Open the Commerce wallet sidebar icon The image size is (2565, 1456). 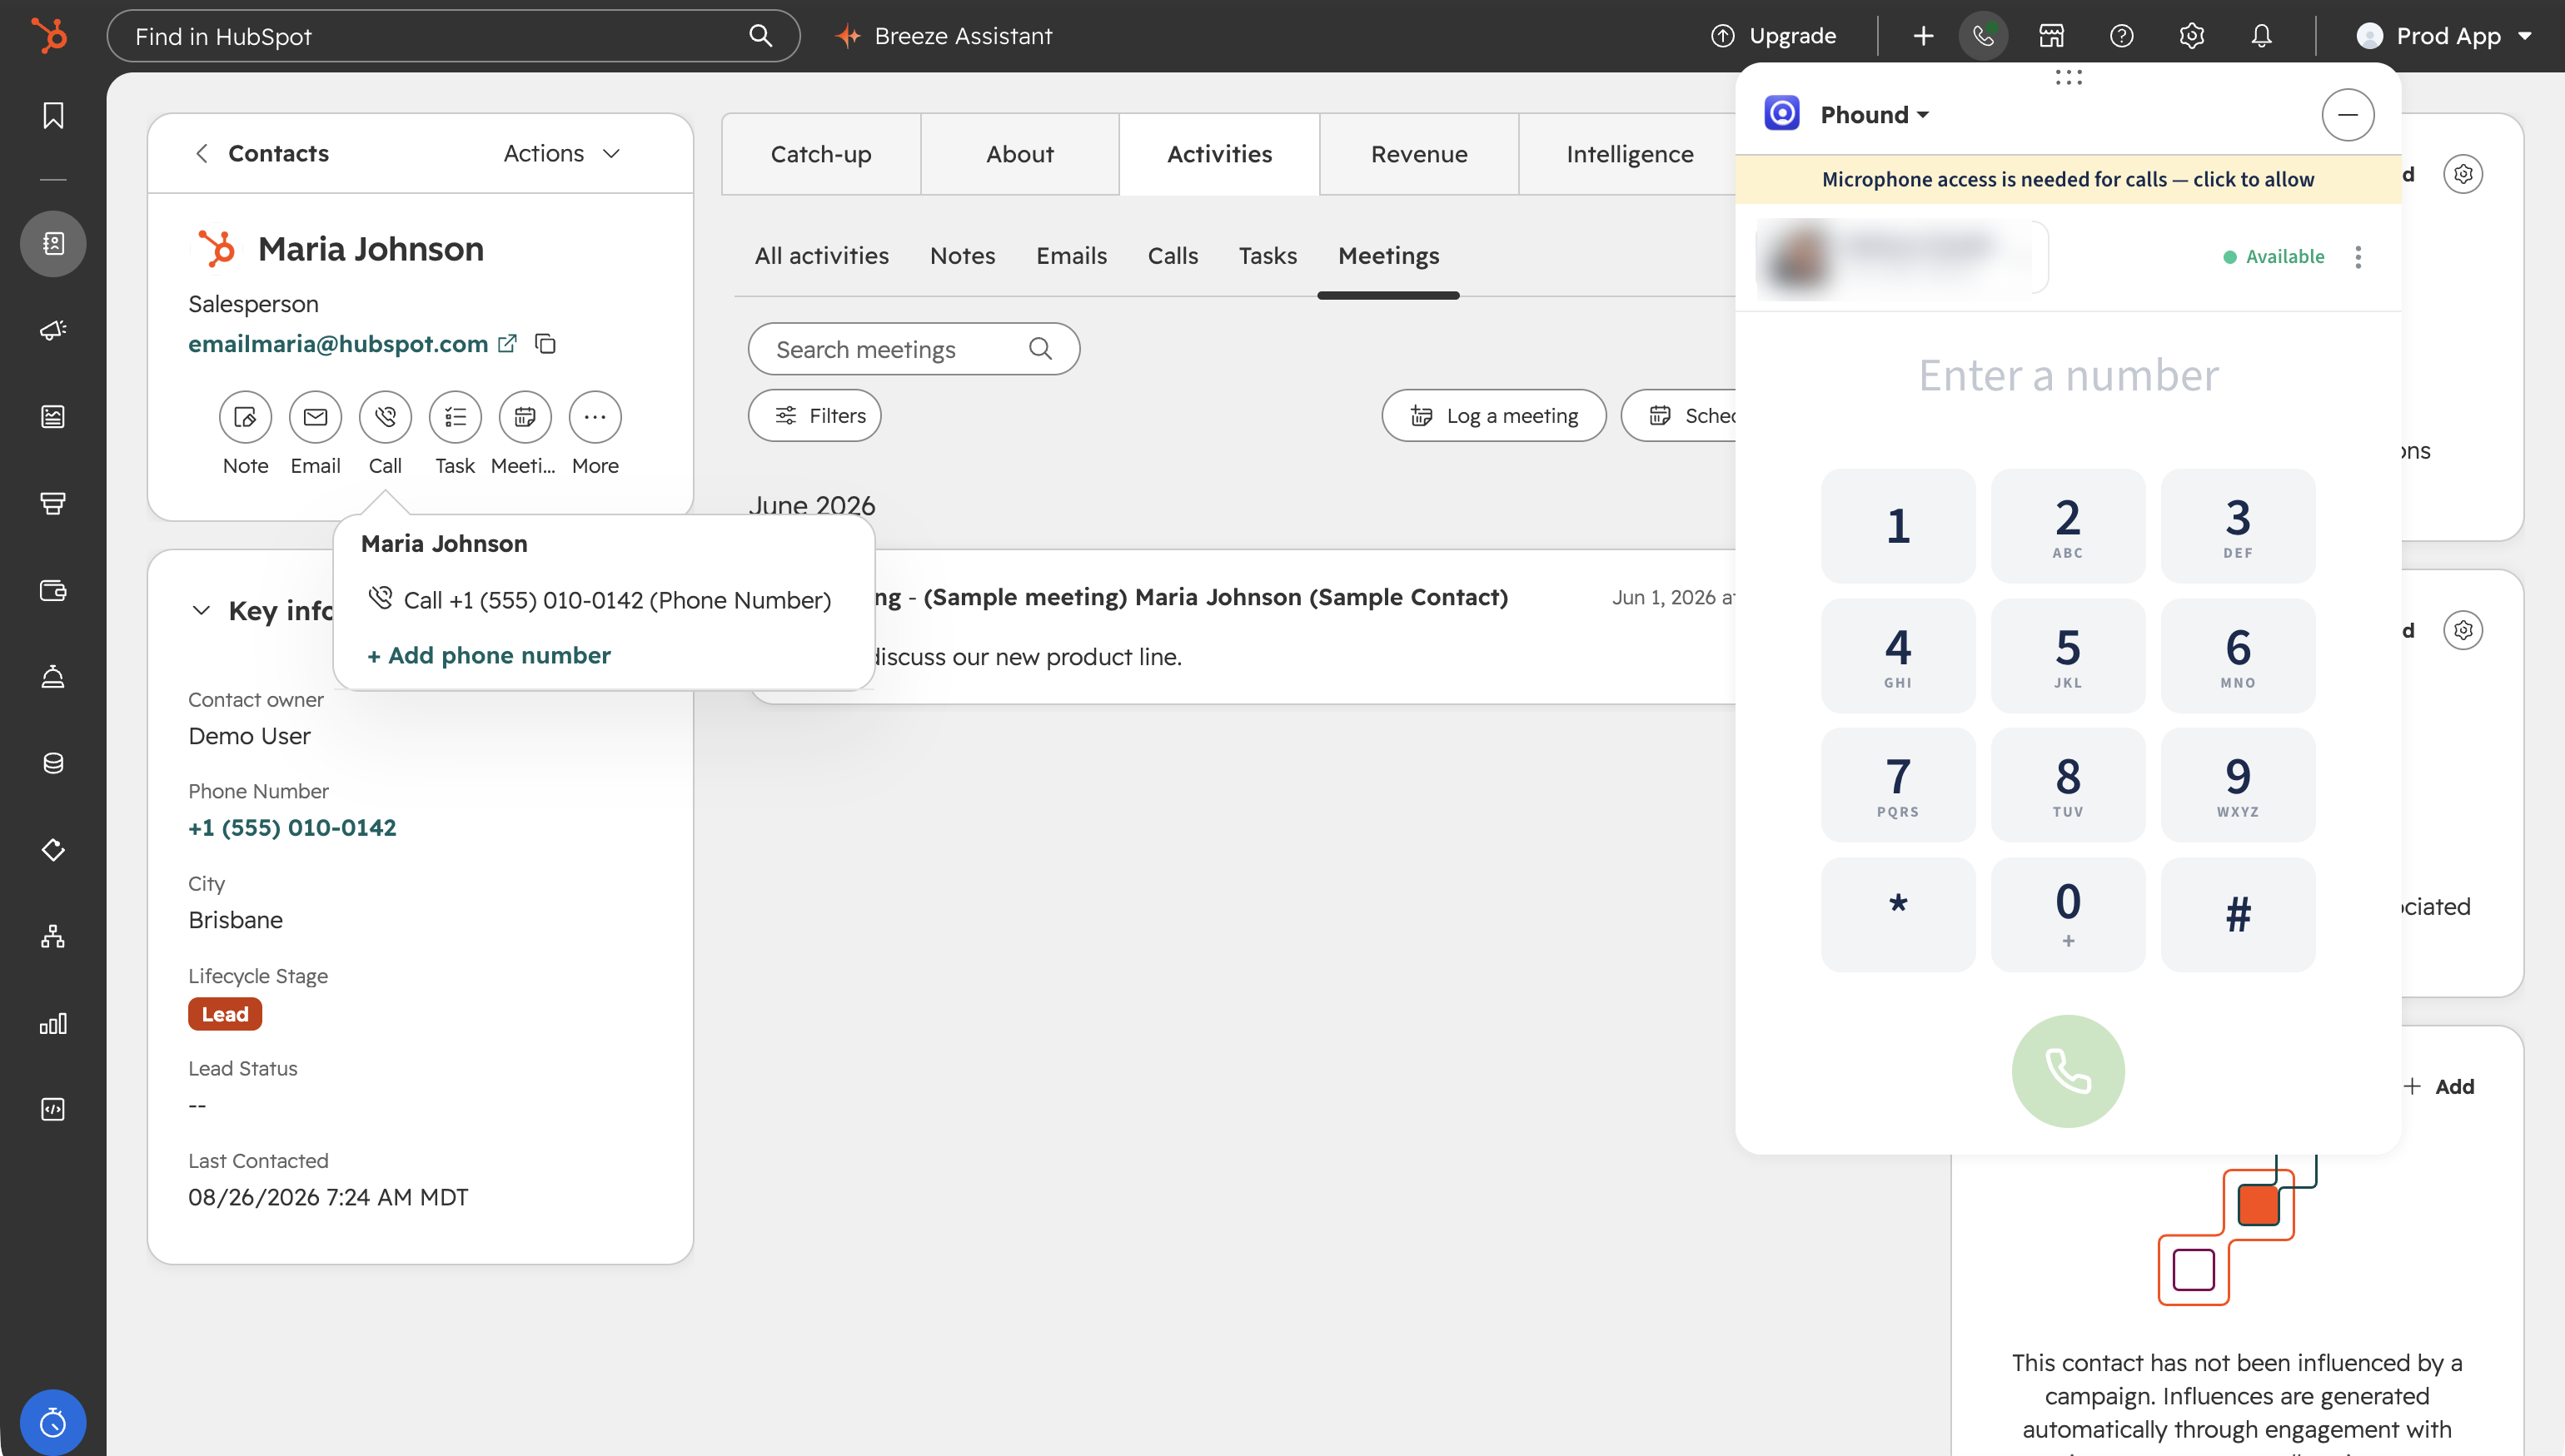53,590
